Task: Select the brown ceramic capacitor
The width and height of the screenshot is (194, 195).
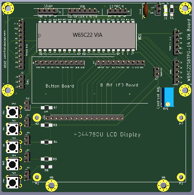Action: pos(146,9)
